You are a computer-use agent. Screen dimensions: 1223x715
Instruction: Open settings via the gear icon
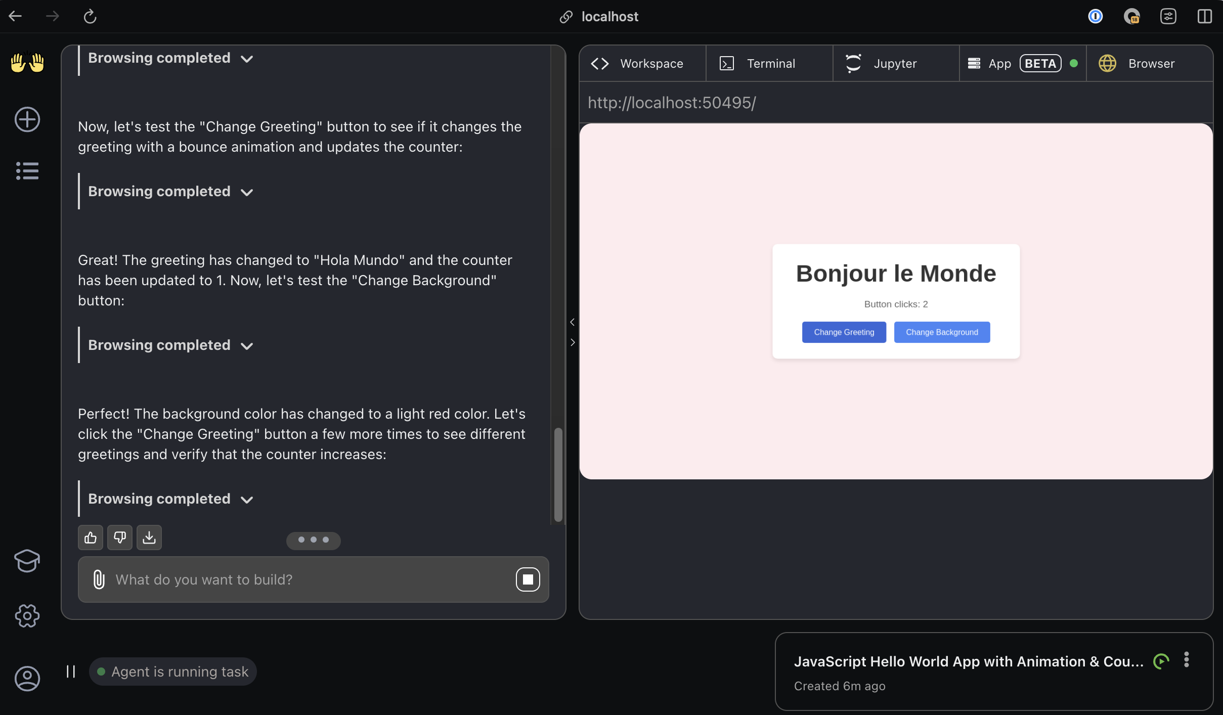pyautogui.click(x=27, y=615)
